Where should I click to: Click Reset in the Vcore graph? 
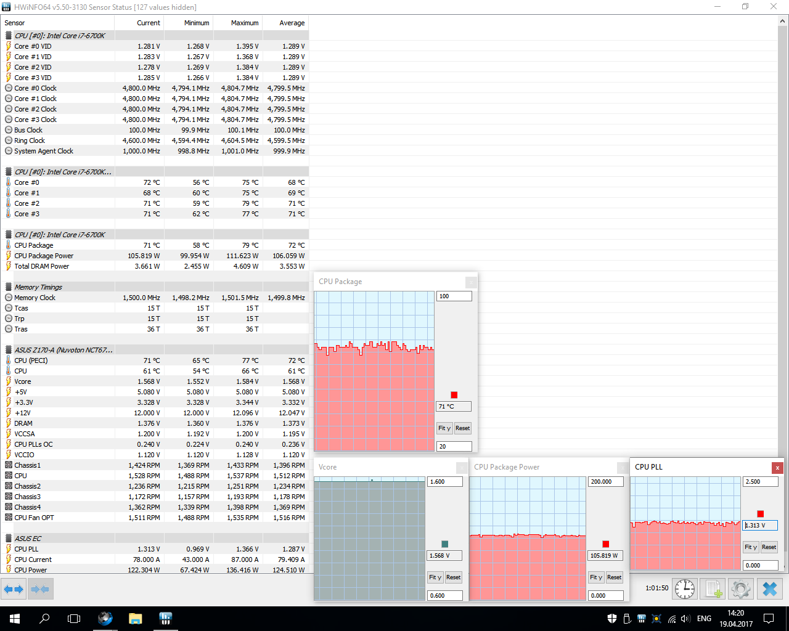(x=454, y=577)
